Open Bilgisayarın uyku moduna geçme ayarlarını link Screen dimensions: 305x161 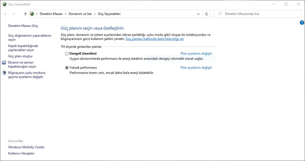[27, 75]
